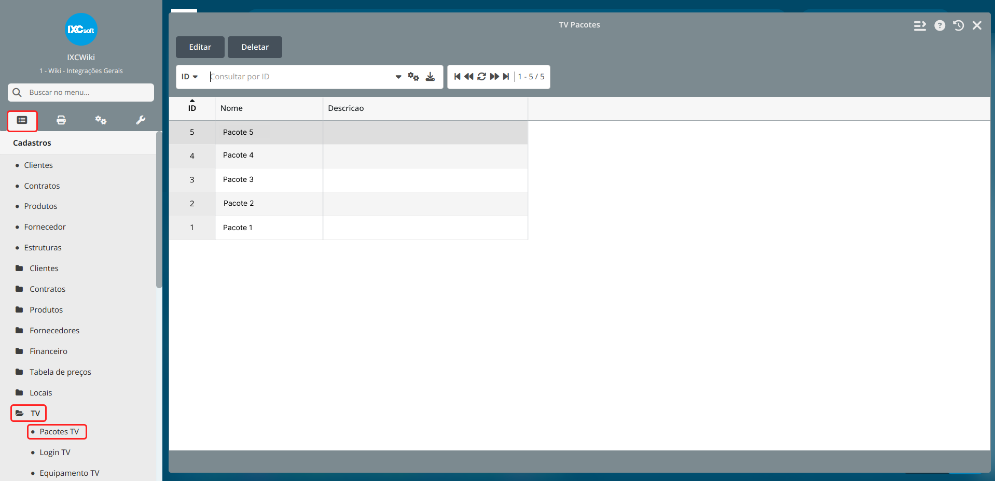Click the Cadastros section heading
This screenshot has width=995, height=481.
pyautogui.click(x=32, y=143)
